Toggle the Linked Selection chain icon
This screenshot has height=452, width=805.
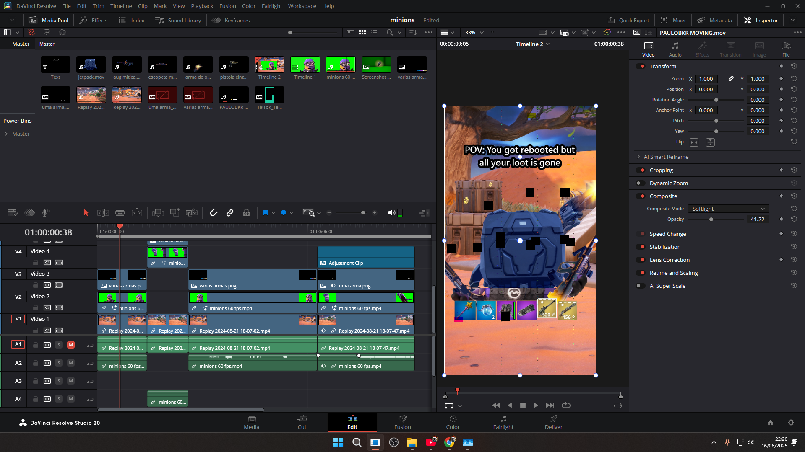click(230, 213)
